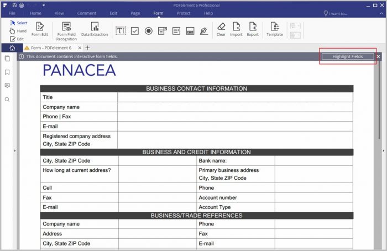This screenshot has width=387, height=251.
Task: Open a new tab with plus button
Action: click(x=87, y=48)
